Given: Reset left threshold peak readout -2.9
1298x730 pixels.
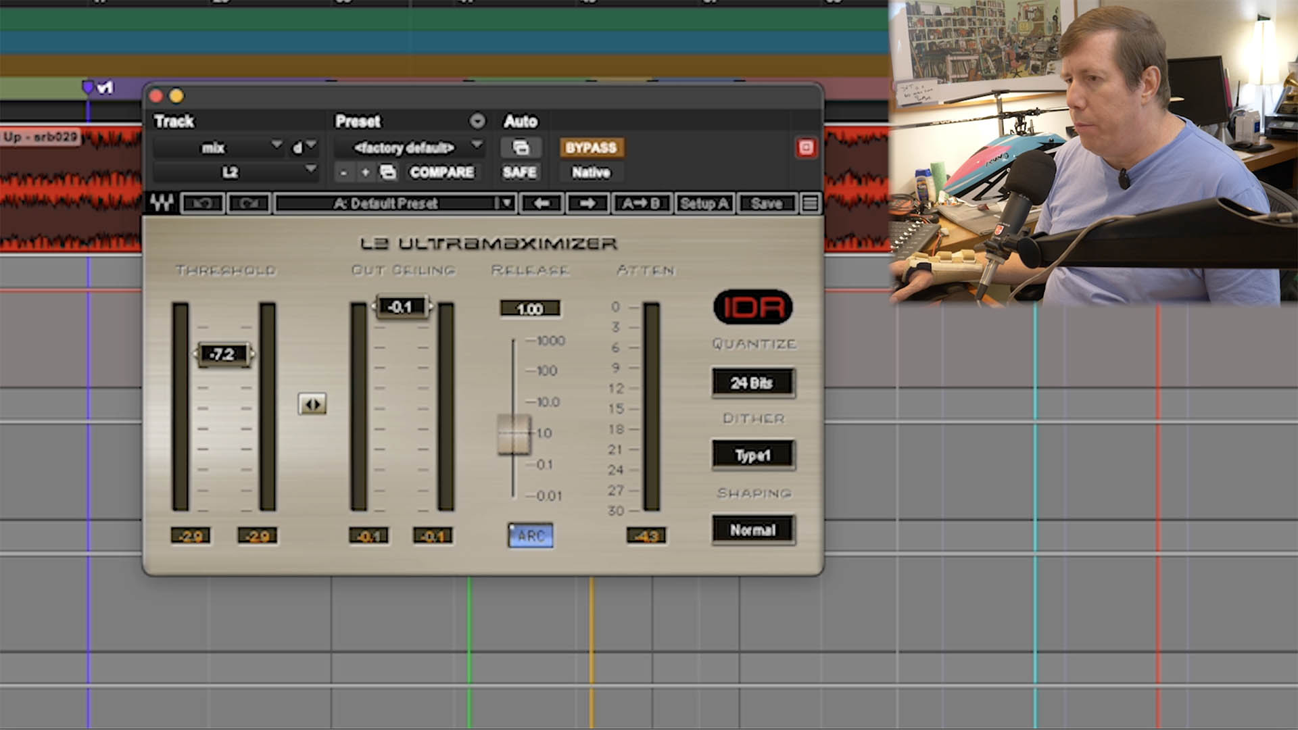Looking at the screenshot, I should coord(191,537).
